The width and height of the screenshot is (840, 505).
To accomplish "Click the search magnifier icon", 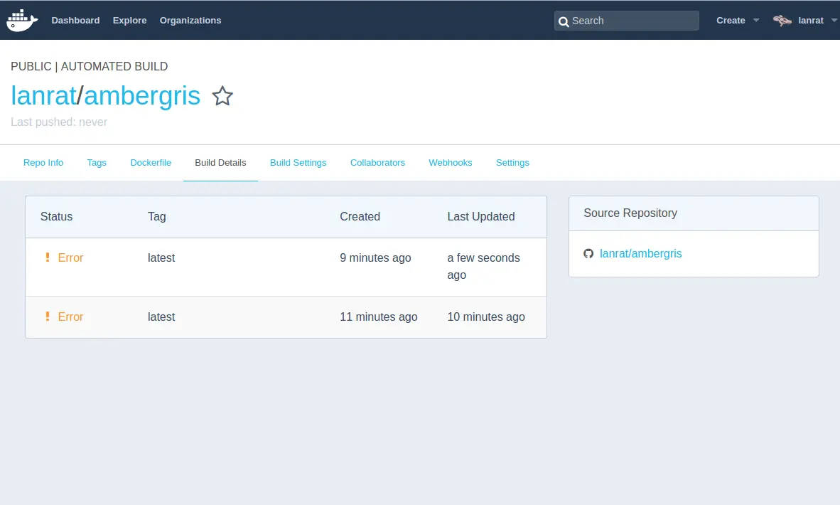I will (564, 21).
